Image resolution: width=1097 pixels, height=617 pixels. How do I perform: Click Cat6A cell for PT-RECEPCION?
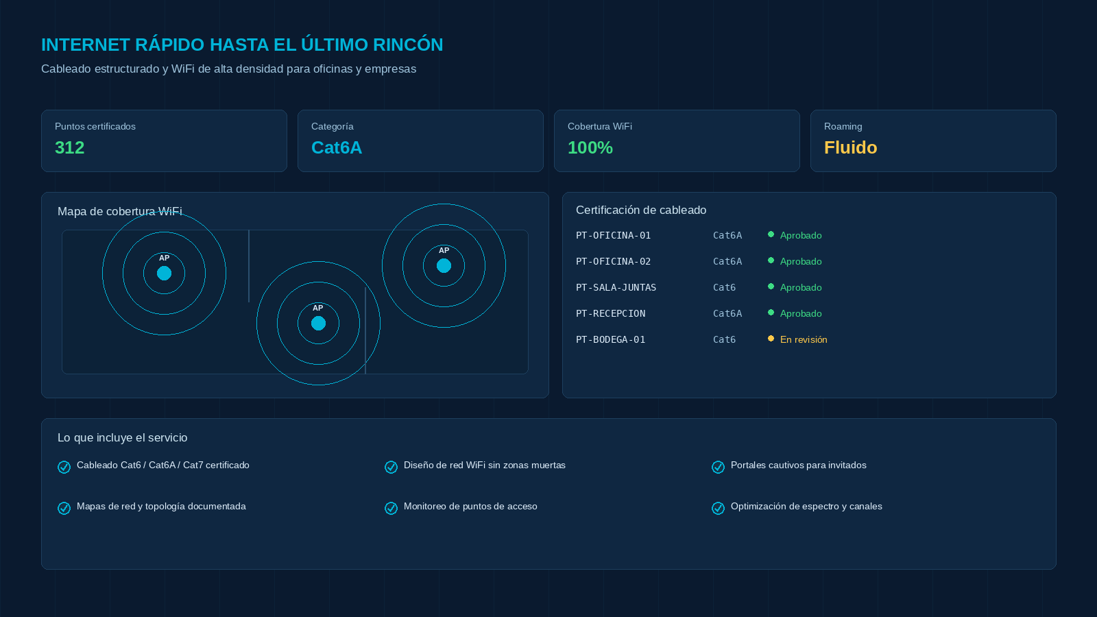pyautogui.click(x=727, y=313)
